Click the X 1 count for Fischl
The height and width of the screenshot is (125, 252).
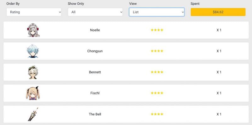click(219, 93)
